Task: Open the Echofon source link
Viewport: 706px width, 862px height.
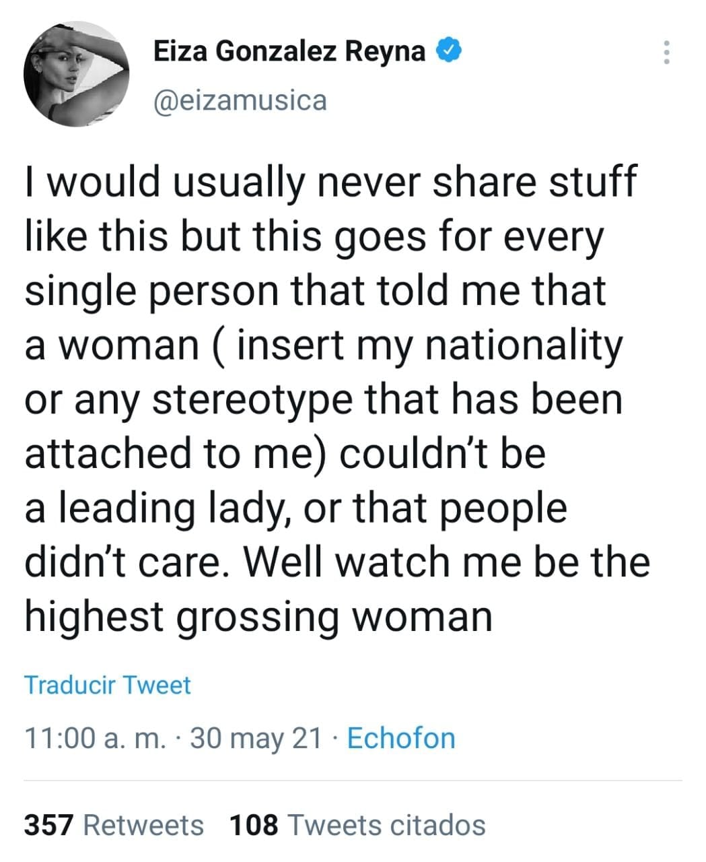Action: [400, 738]
